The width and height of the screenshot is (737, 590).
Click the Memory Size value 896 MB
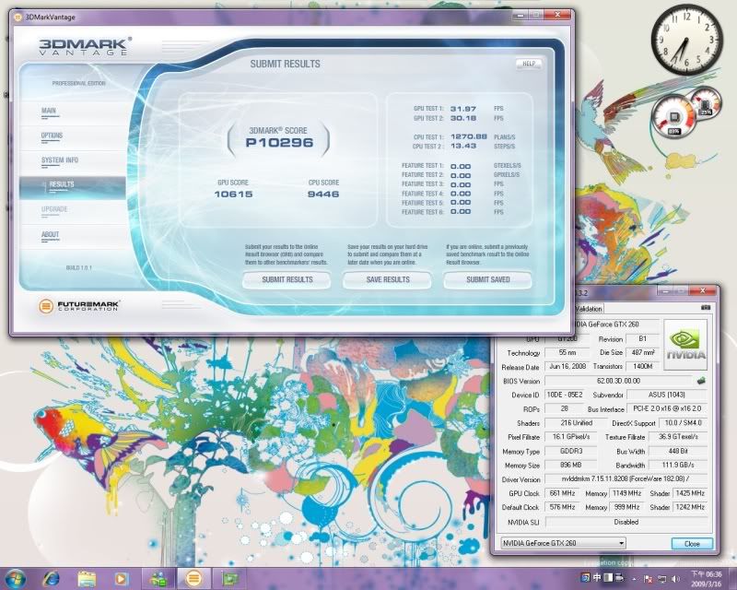570,465
